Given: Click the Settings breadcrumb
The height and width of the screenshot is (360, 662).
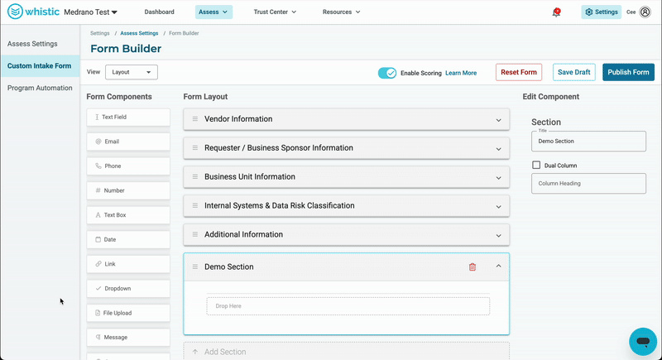Looking at the screenshot, I should pos(99,33).
